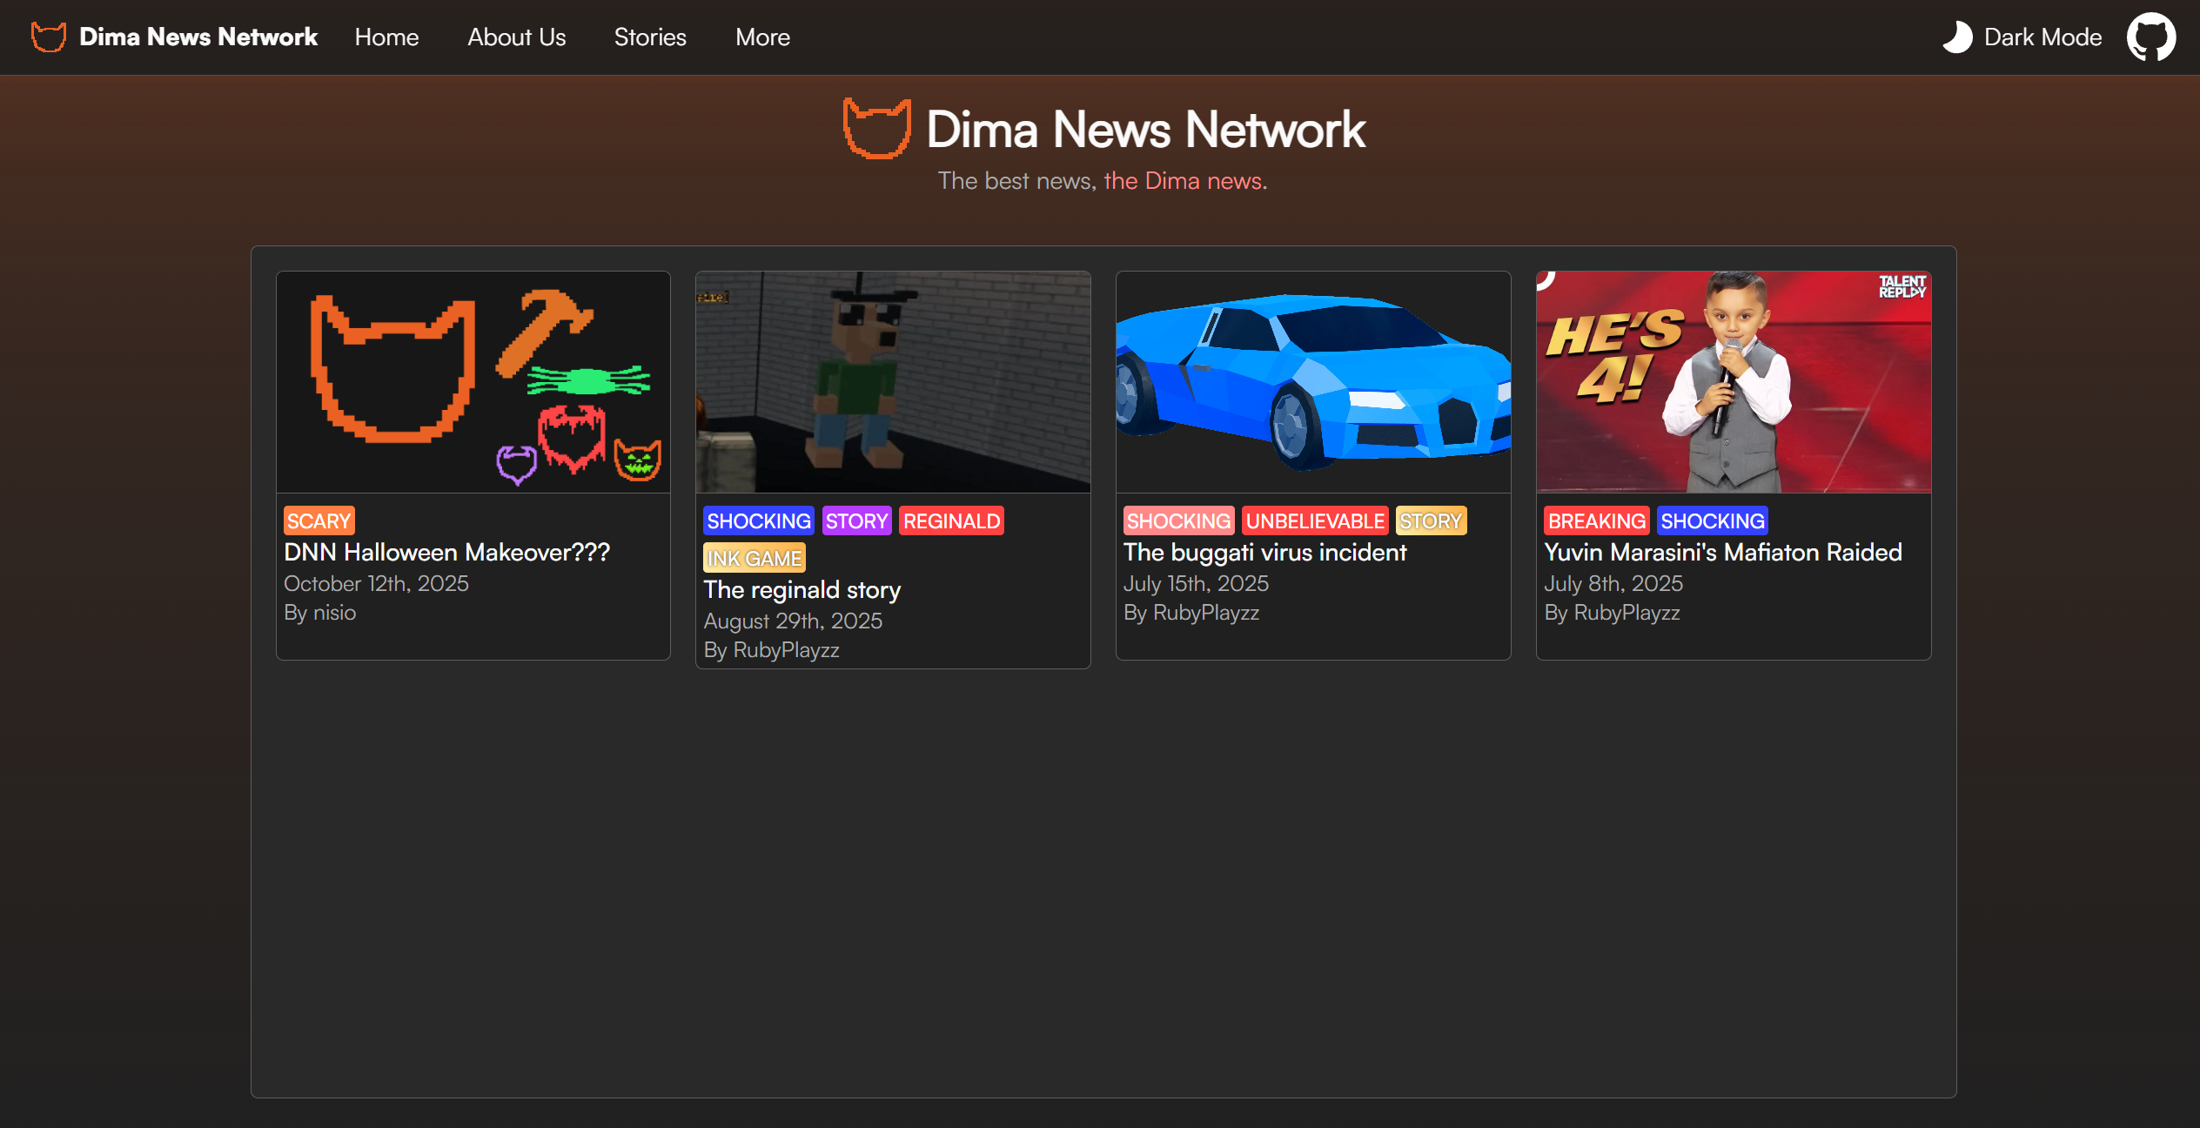Screen dimensions: 2200x1128
Task: Click the blue Bugatti car thumbnail
Action: pos(1312,381)
